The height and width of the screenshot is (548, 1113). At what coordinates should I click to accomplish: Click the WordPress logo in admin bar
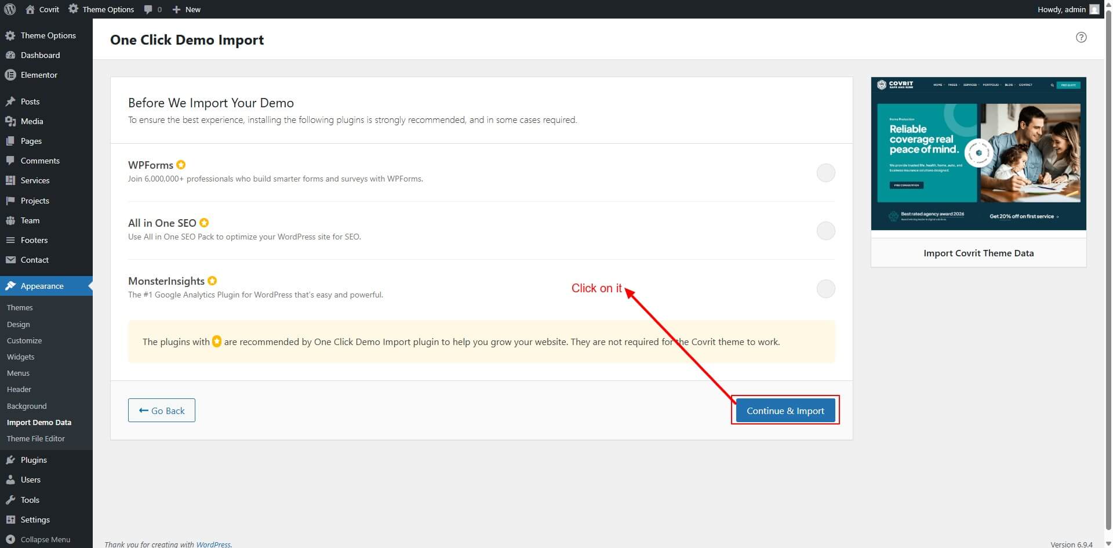click(x=10, y=9)
